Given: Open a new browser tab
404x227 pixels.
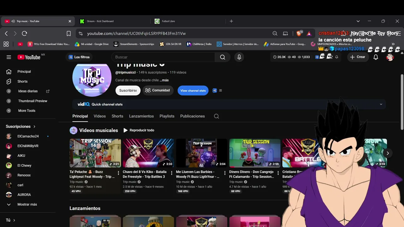Looking at the screenshot, I should (x=231, y=21).
